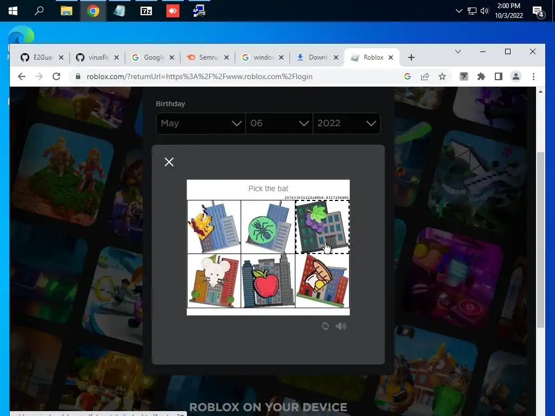Open network status tray icon
This screenshot has width=555, height=416.
(472, 11)
